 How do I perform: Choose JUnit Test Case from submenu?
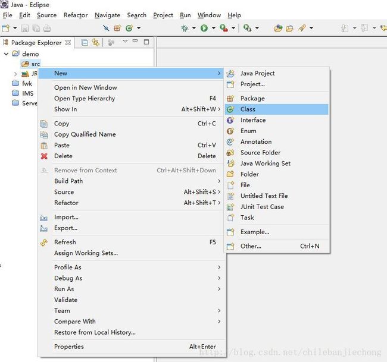pyautogui.click(x=276, y=207)
